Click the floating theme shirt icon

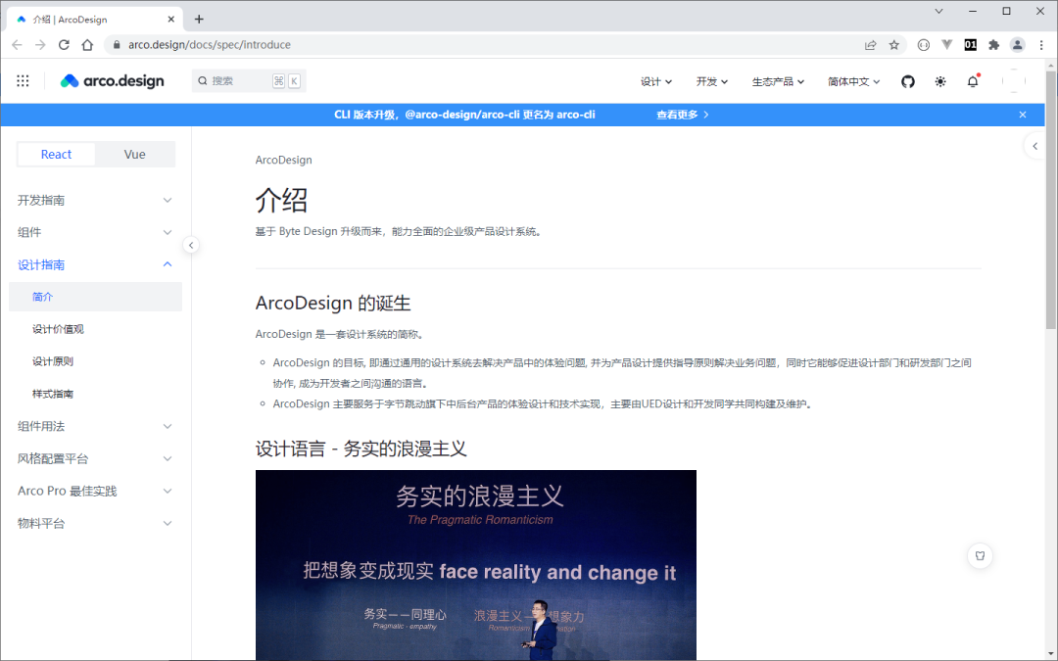[x=980, y=556]
